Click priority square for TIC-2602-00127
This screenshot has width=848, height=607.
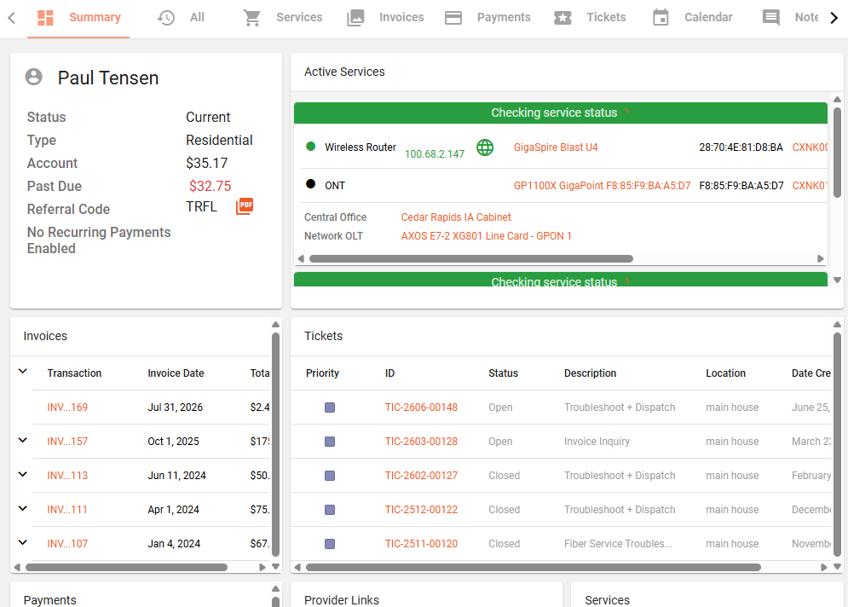tap(329, 476)
